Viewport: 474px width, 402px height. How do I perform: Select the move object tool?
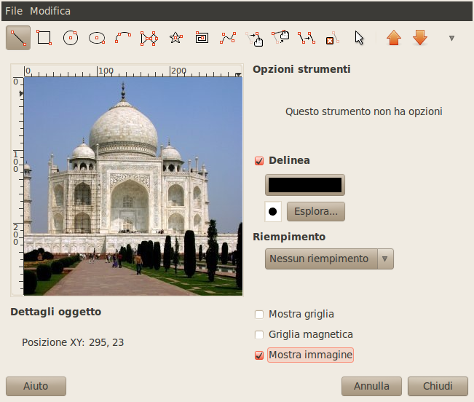[x=254, y=38]
